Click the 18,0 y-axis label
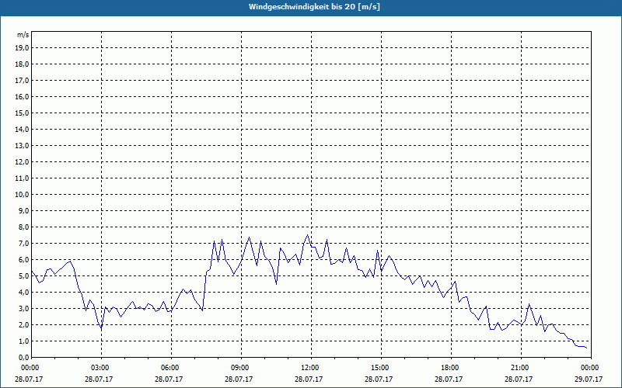Image resolution: width=622 pixels, height=388 pixels. click(x=22, y=64)
